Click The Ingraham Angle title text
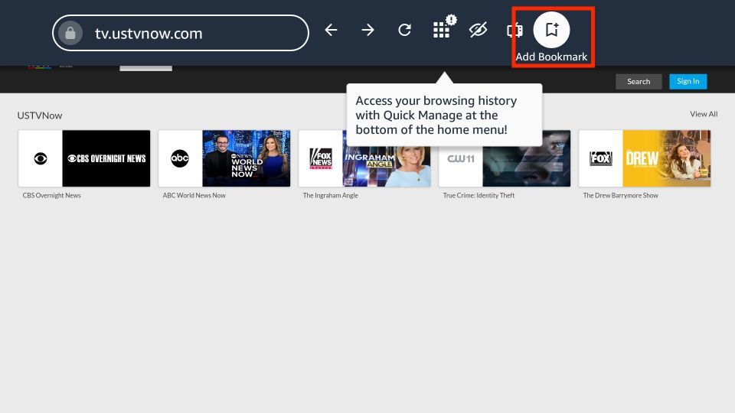Screen dimensions: 735x413 pyautogui.click(x=331, y=195)
